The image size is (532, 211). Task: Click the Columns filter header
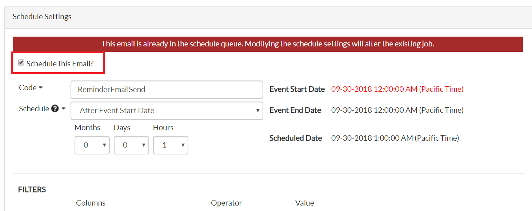91,203
